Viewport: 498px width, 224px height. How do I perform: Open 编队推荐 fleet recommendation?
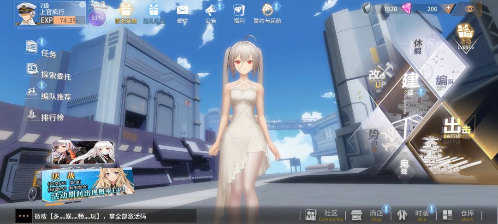click(48, 93)
